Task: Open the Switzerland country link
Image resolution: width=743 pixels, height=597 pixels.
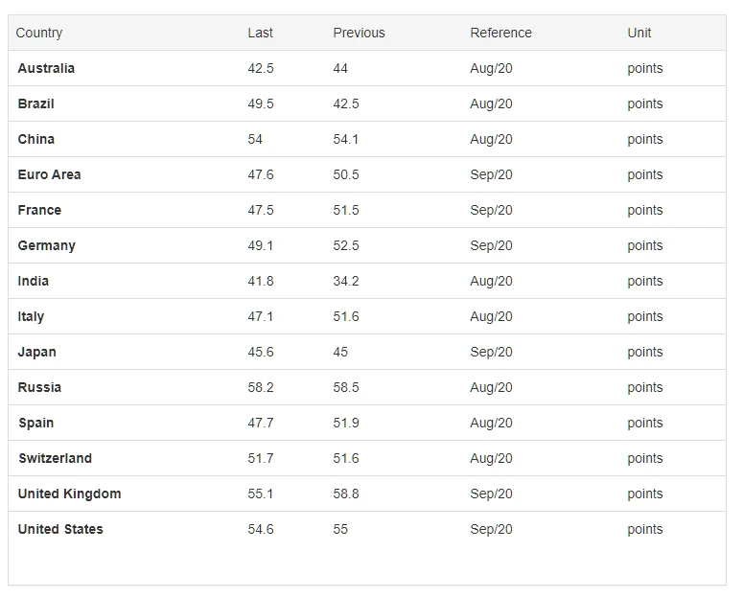Action: 55,459
